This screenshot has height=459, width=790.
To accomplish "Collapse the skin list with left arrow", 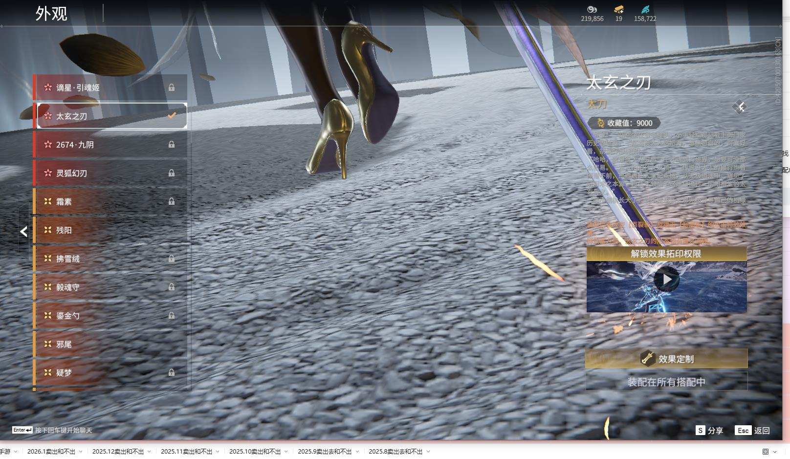I will pos(23,232).
